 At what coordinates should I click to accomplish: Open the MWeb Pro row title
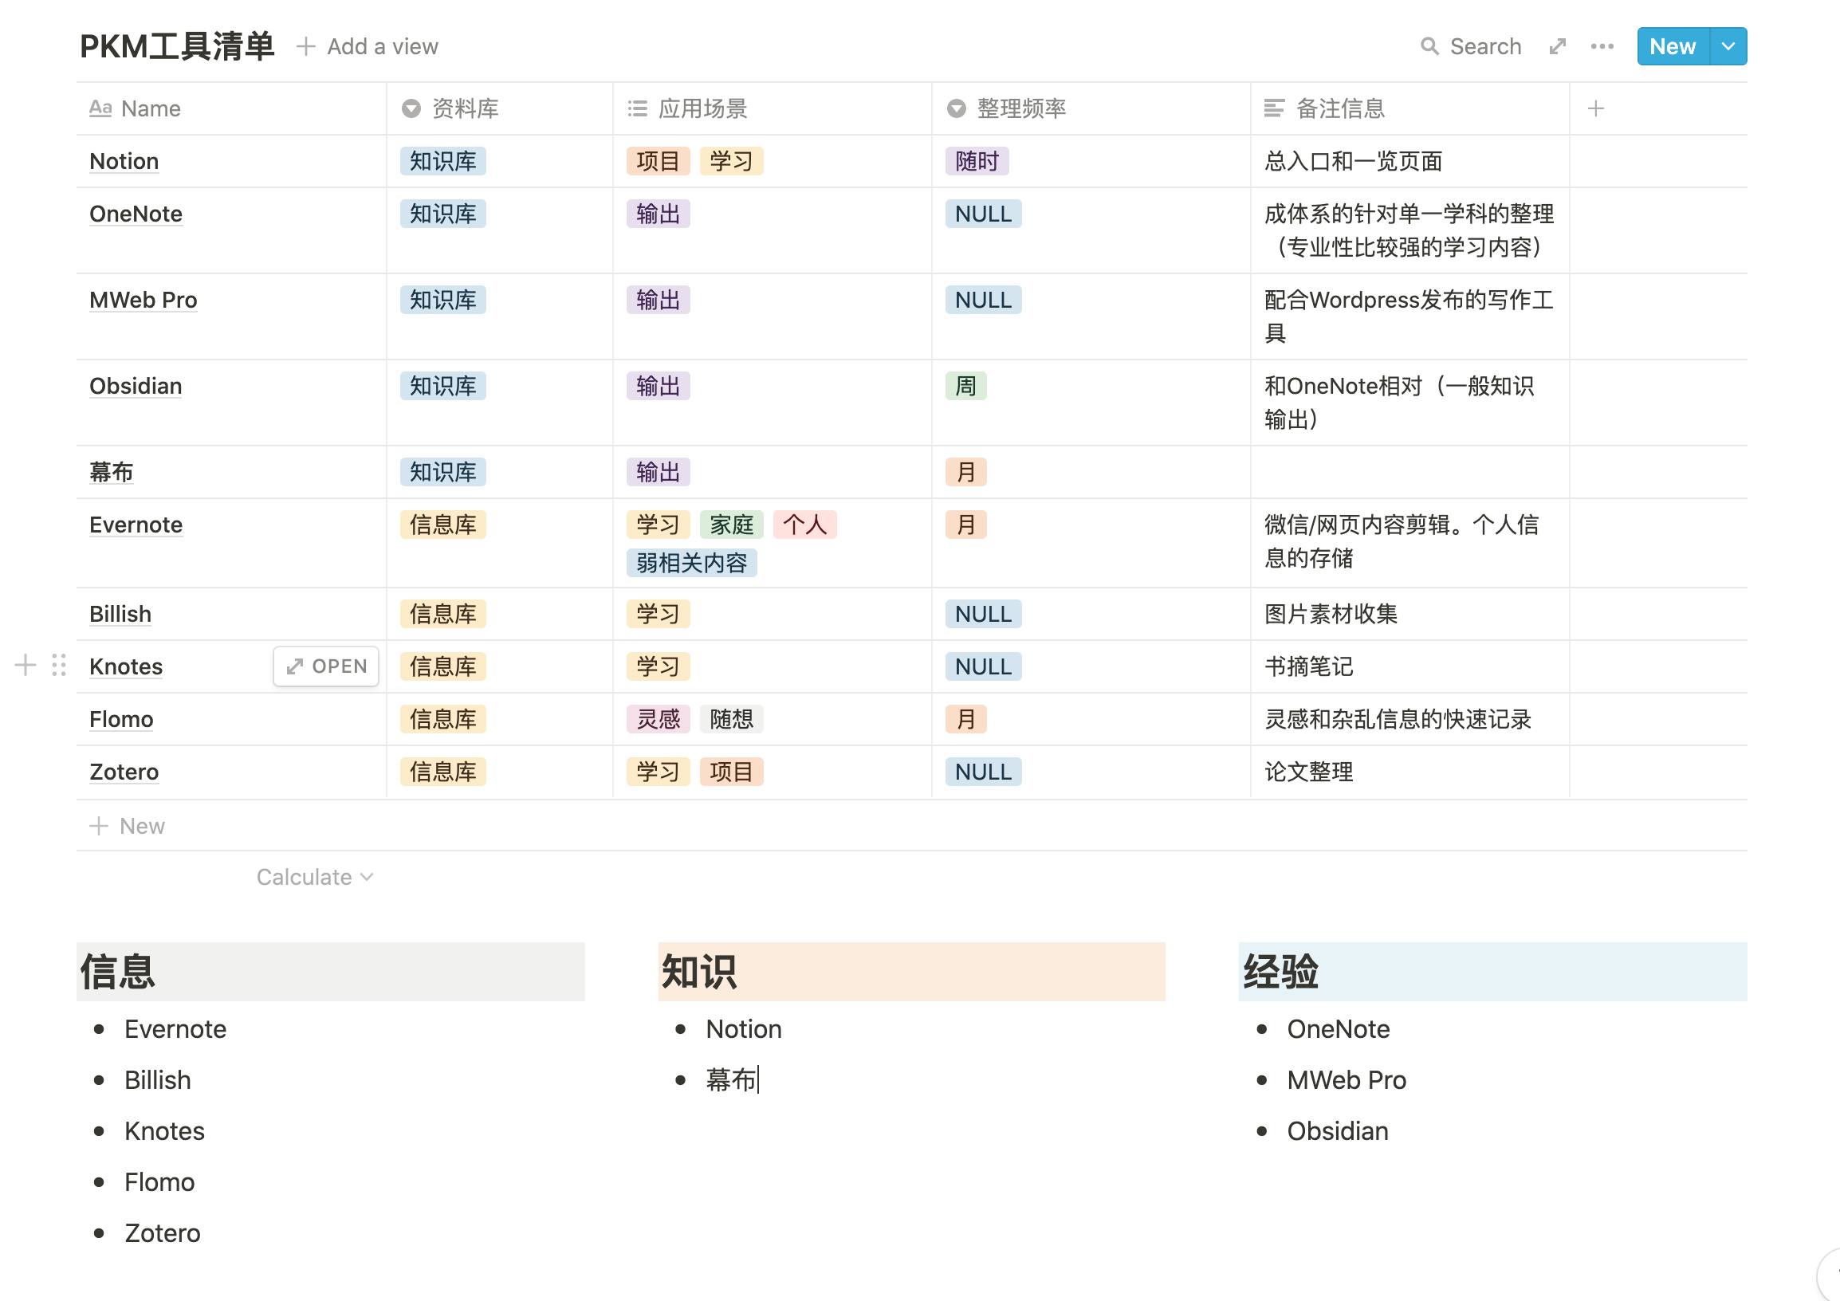tap(144, 300)
